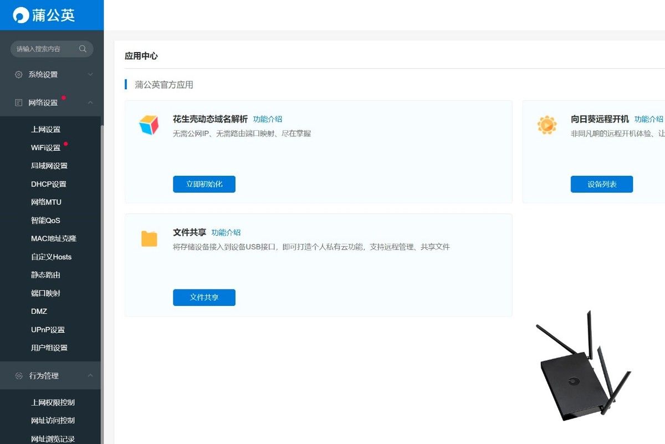Image resolution: width=665 pixels, height=444 pixels.
Task: Go to DHCP设置 page
Action: (x=48, y=184)
